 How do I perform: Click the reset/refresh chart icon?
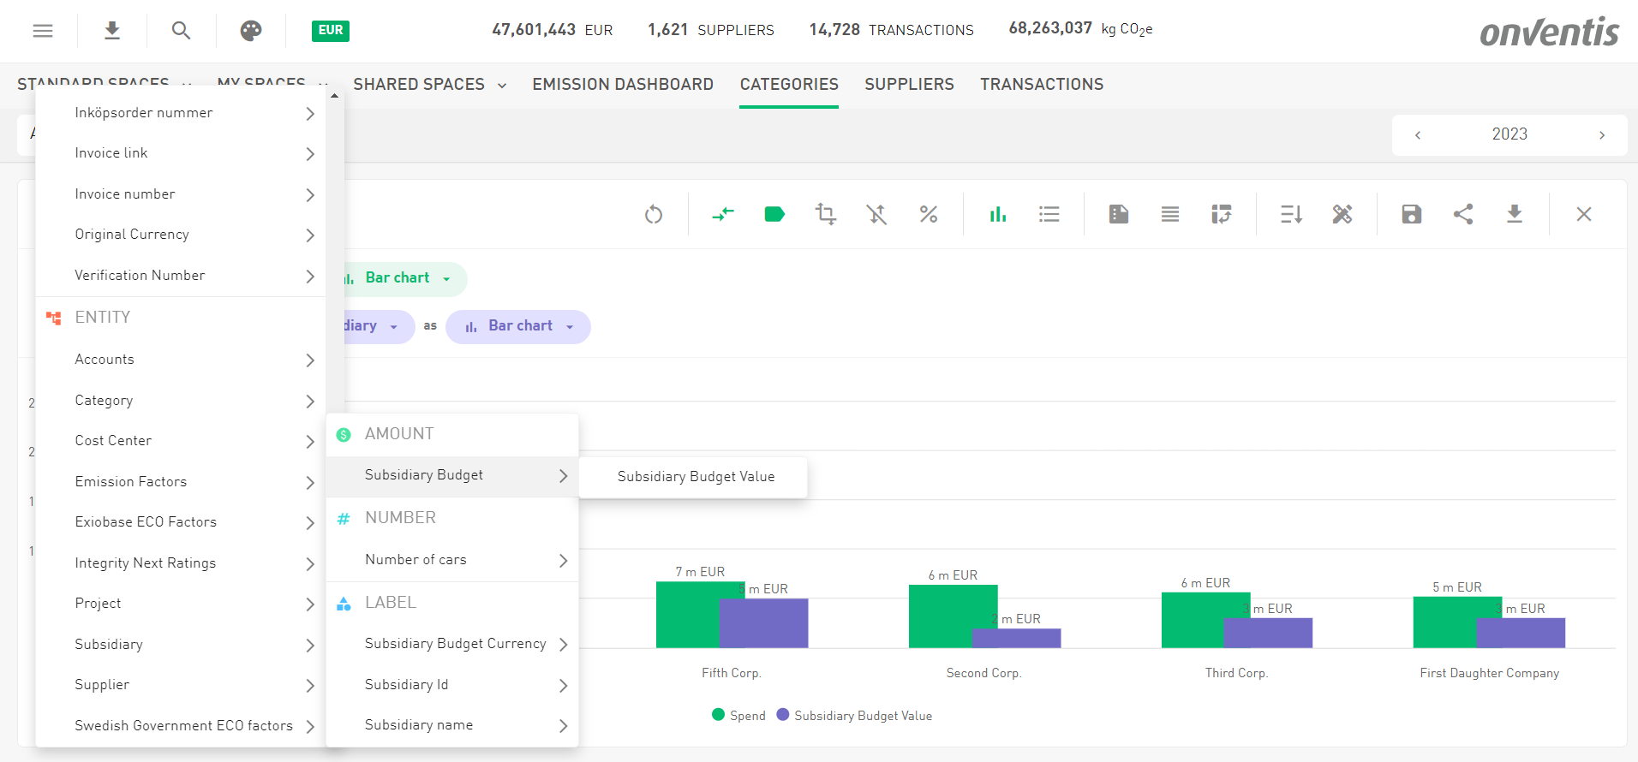coord(654,214)
